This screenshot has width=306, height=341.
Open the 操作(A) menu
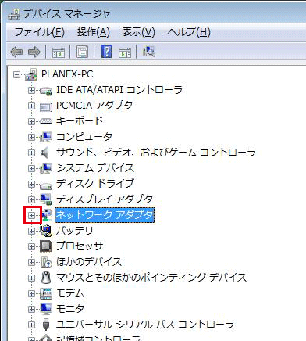94,32
